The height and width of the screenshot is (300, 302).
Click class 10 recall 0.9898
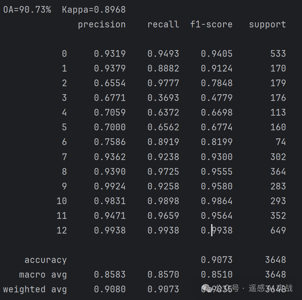click(163, 201)
